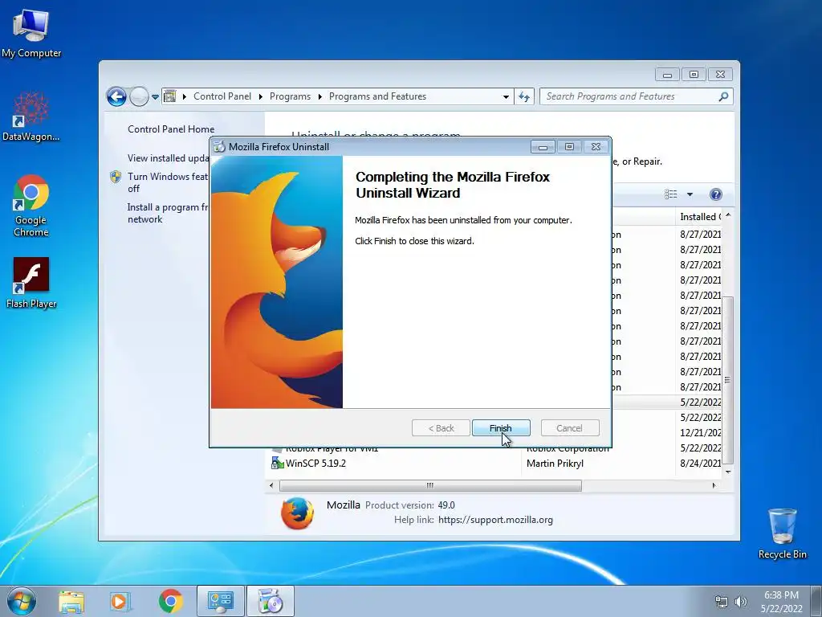Launch Google Chrome from the desktop
The image size is (822, 617).
coord(31,206)
